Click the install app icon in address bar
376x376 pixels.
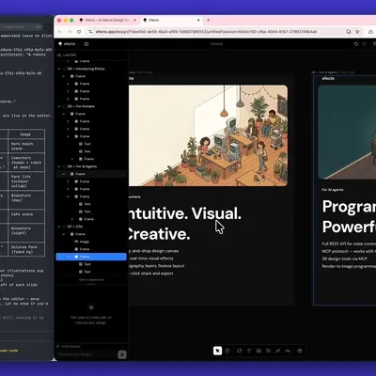click(349, 32)
